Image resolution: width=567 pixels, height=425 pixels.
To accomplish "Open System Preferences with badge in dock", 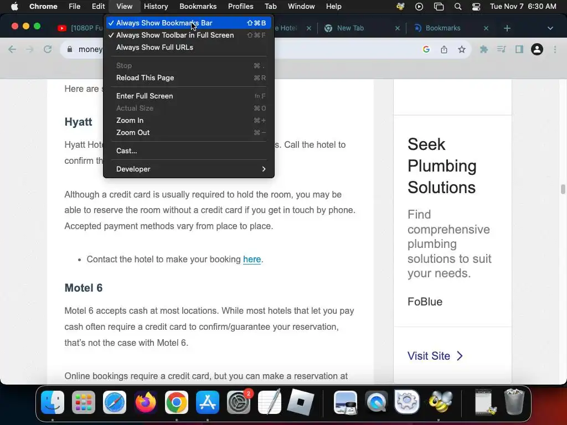I will click(x=239, y=402).
